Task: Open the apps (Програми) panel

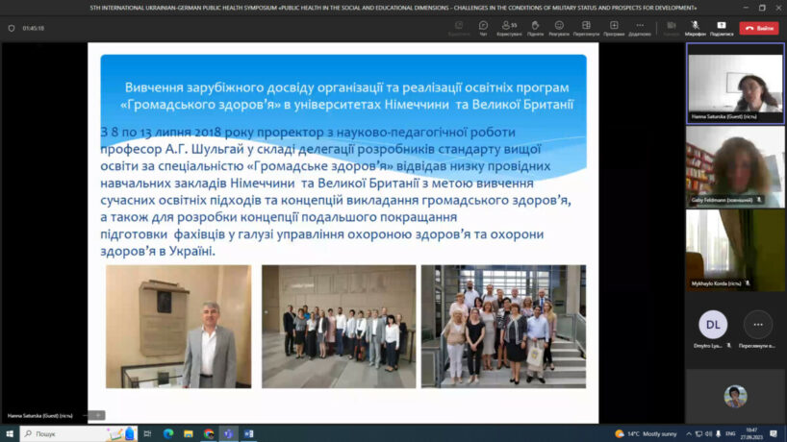Action: pyautogui.click(x=614, y=27)
